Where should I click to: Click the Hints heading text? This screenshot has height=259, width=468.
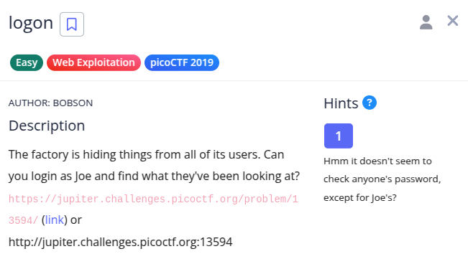[341, 103]
